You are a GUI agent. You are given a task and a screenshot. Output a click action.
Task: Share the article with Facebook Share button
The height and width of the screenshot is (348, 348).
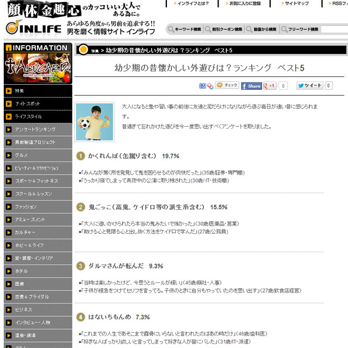click(251, 86)
